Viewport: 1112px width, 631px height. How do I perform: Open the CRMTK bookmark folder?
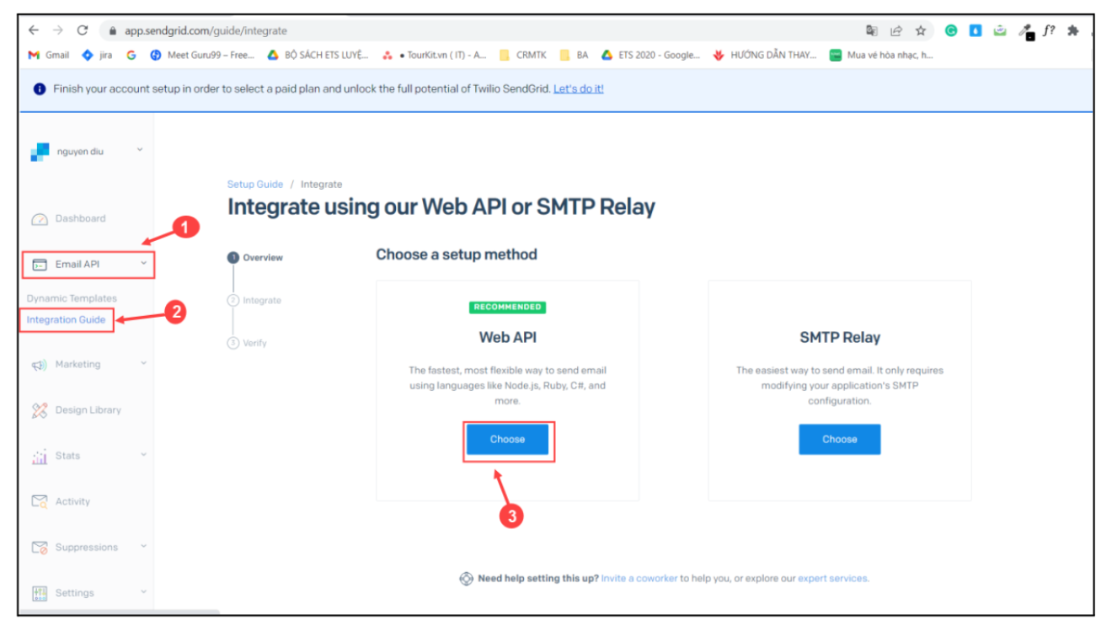pos(522,56)
